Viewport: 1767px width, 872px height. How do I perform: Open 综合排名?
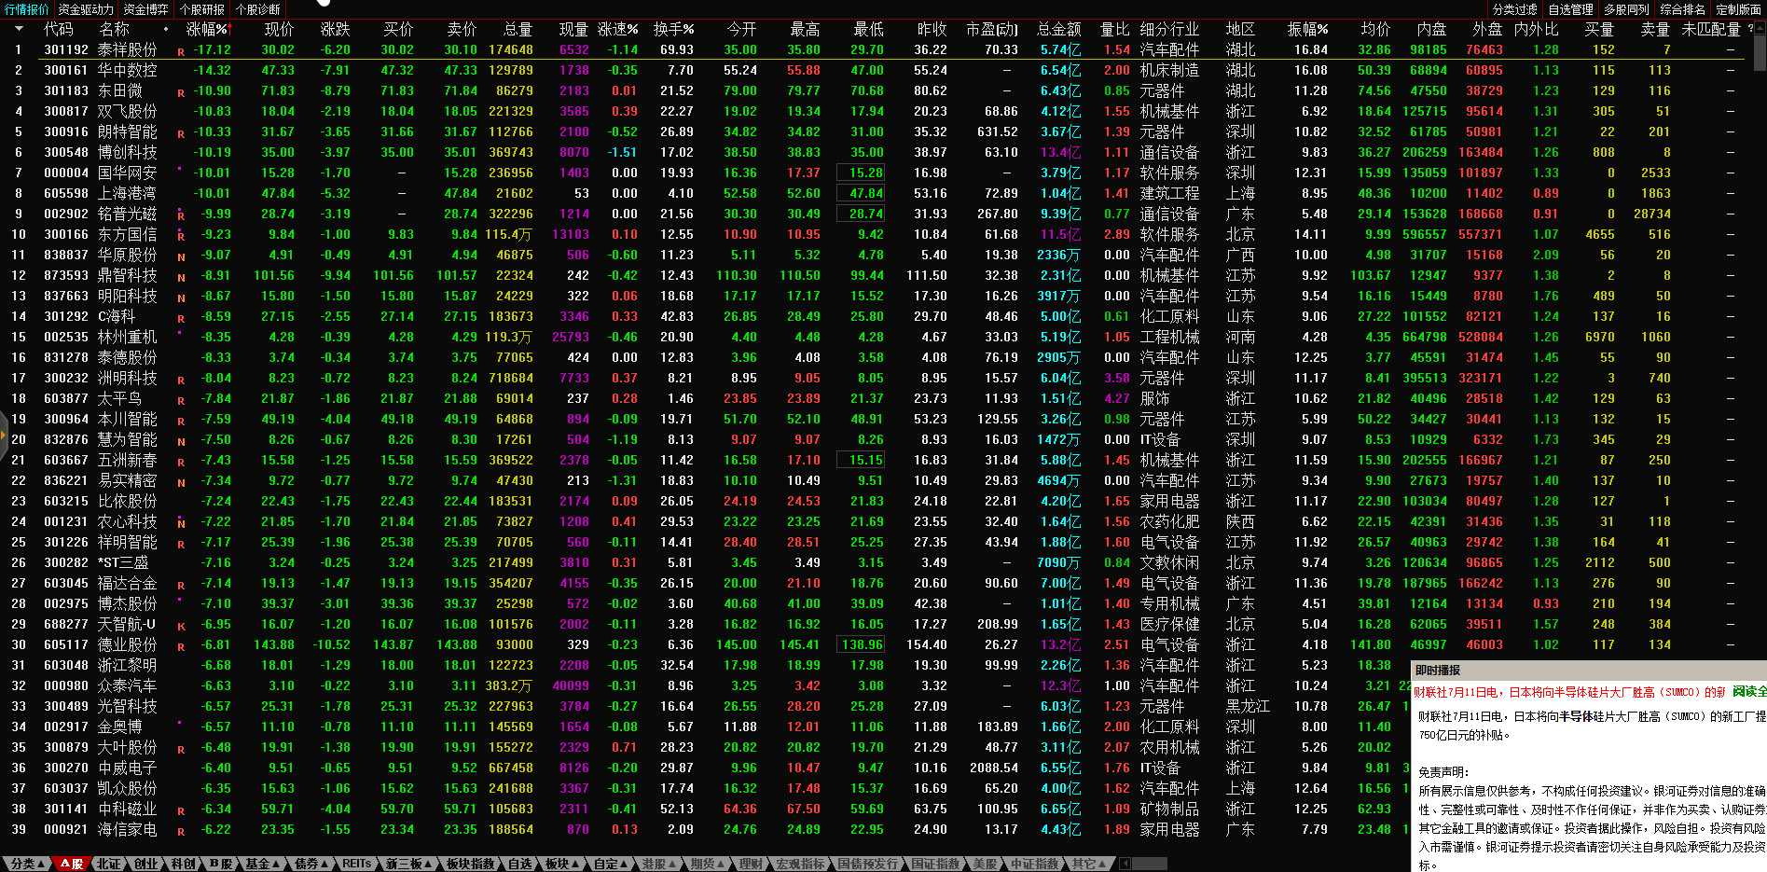pyautogui.click(x=1682, y=9)
